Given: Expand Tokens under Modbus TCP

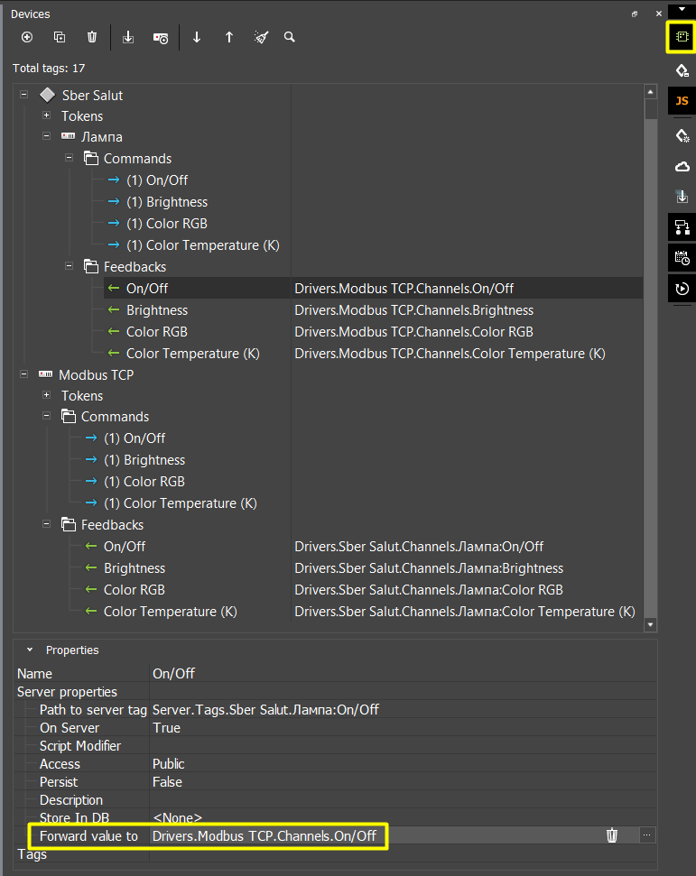Looking at the screenshot, I should pyautogui.click(x=46, y=395).
